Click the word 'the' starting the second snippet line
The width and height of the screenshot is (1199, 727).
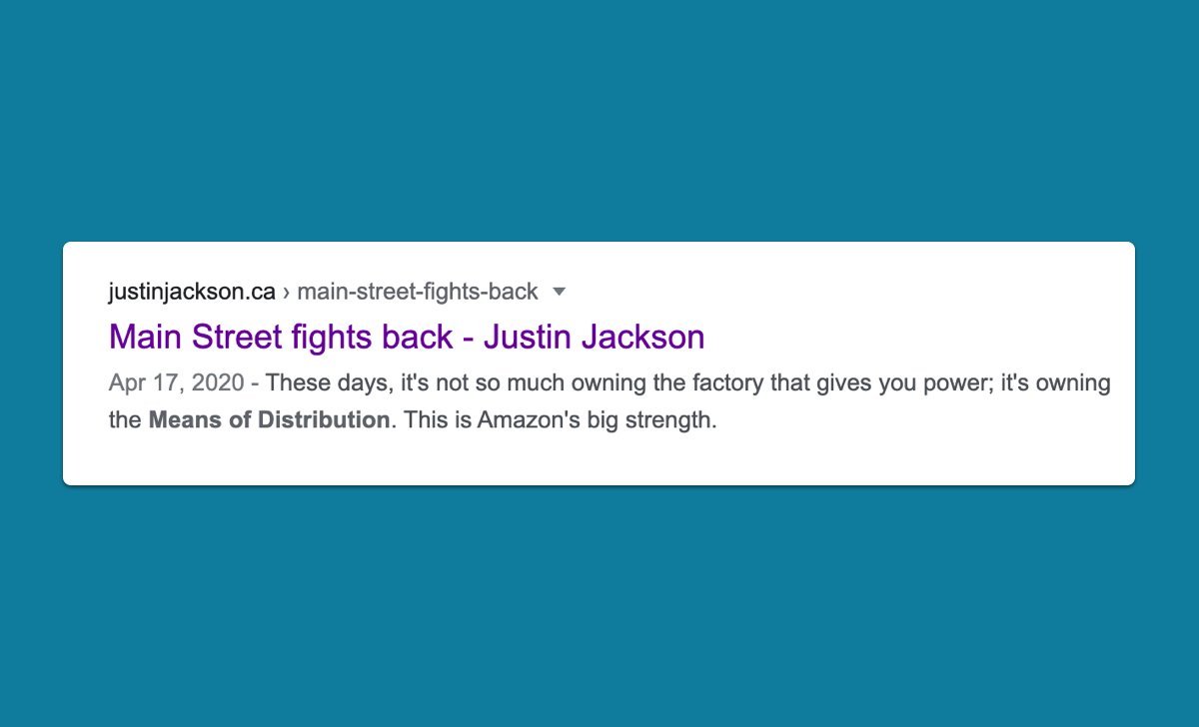(x=125, y=419)
